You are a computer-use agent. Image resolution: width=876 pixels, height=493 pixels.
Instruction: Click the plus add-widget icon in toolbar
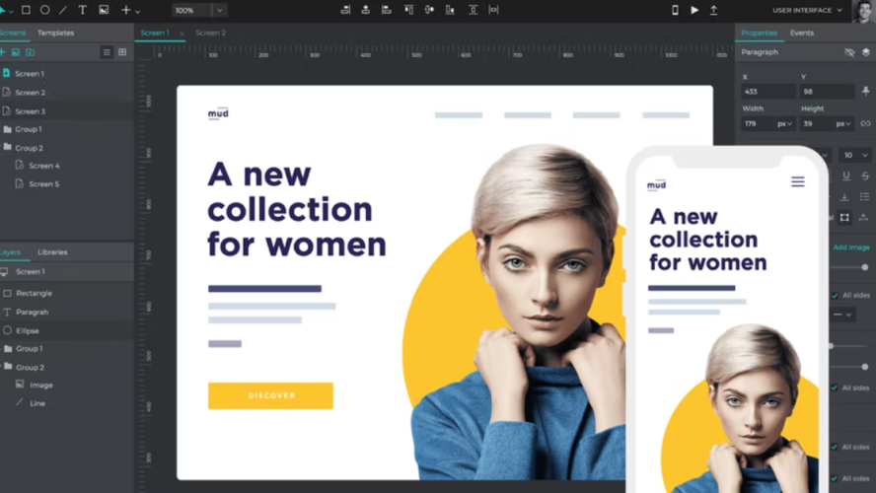point(125,10)
